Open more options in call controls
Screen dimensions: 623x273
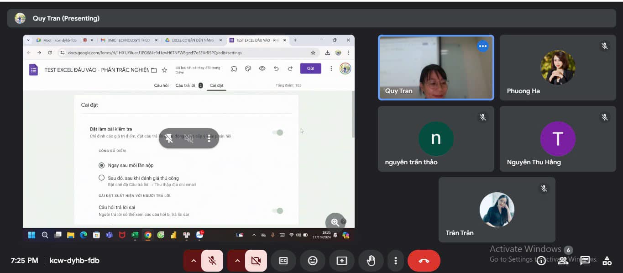(x=396, y=261)
